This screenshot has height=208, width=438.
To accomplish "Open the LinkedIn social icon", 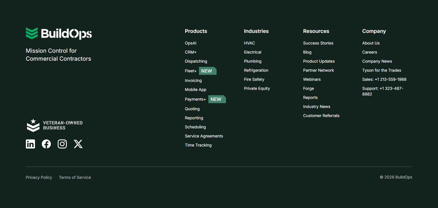I will 30,144.
